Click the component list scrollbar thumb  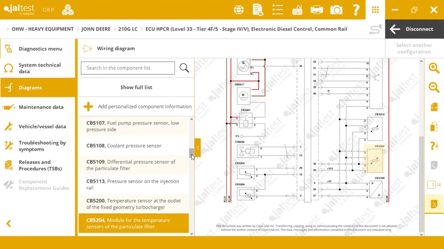191,153
